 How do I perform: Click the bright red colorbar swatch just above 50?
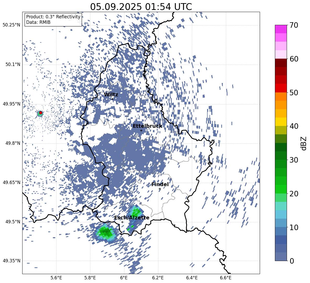[281, 88]
